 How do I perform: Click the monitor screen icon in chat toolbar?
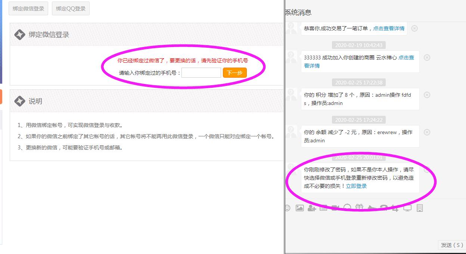pyautogui.click(x=407, y=208)
